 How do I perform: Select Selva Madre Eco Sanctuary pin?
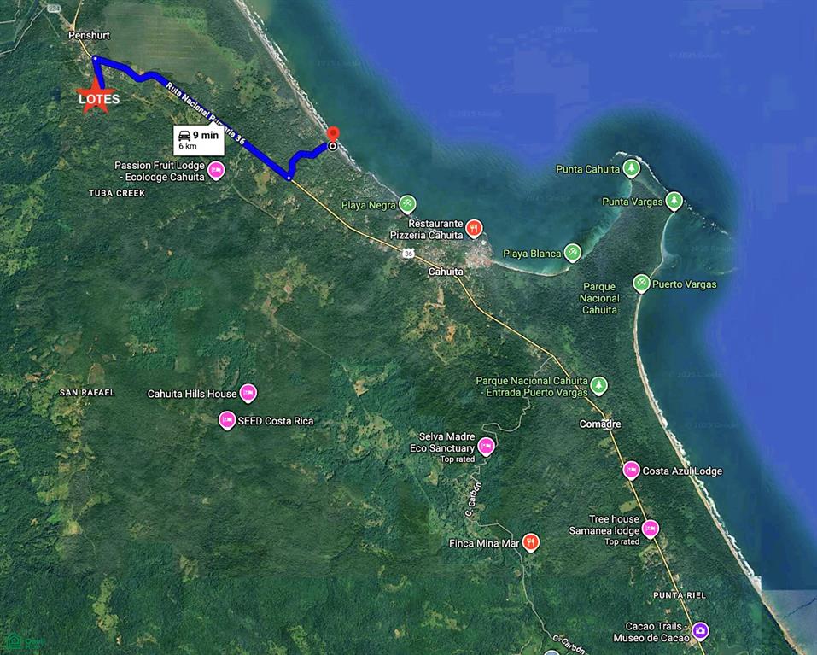pyautogui.click(x=486, y=446)
